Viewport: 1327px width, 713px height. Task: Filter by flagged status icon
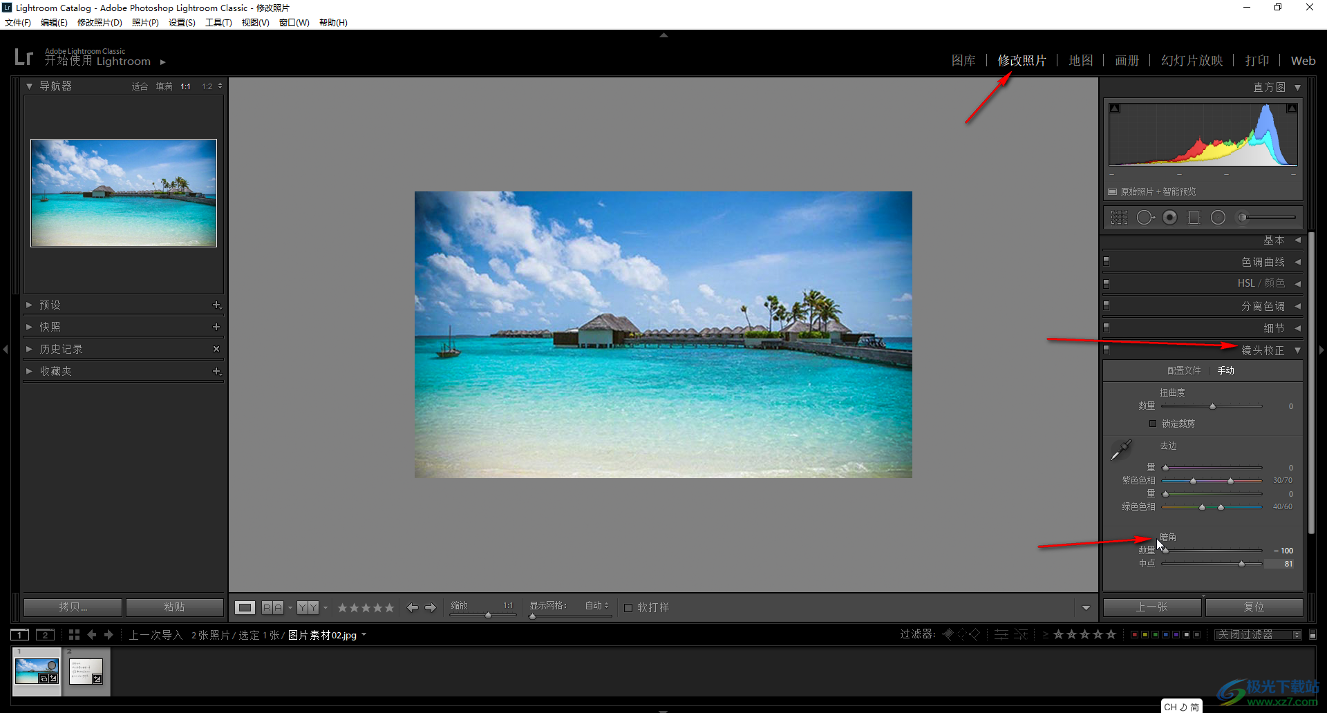pos(948,634)
